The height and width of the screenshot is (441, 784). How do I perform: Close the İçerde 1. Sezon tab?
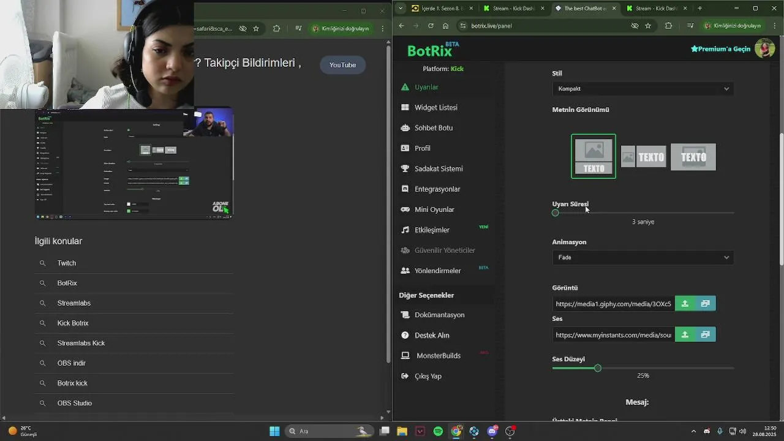coord(470,9)
